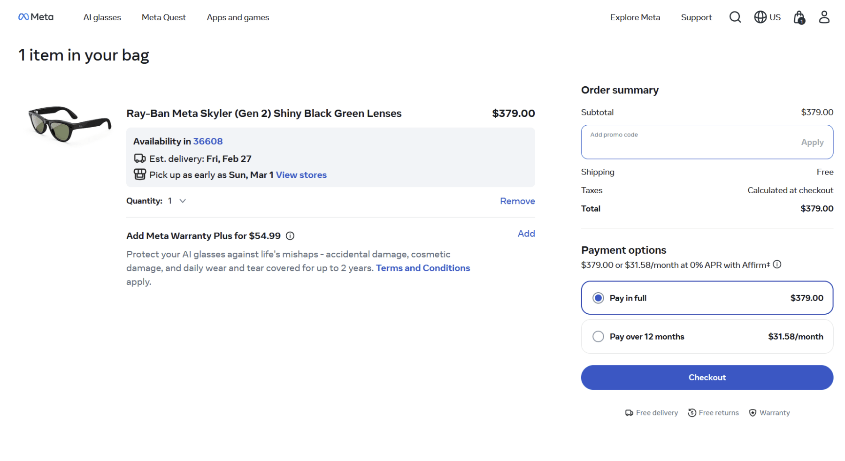845x461 pixels.
Task: Open the Quantity dropdown
Action: [182, 201]
